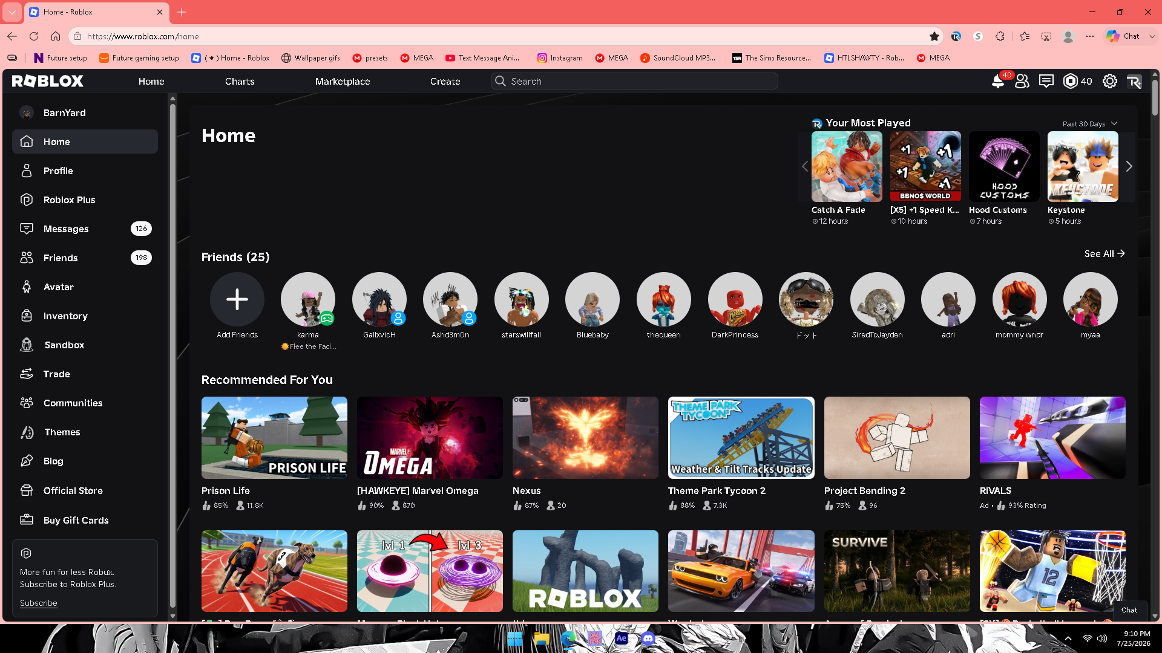Open the Project Bending 2 thumbnail

click(x=897, y=438)
